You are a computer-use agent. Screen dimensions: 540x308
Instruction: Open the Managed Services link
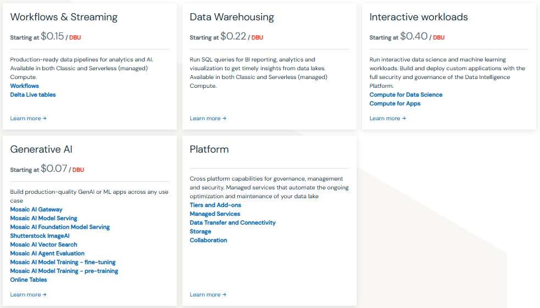pyautogui.click(x=215, y=214)
